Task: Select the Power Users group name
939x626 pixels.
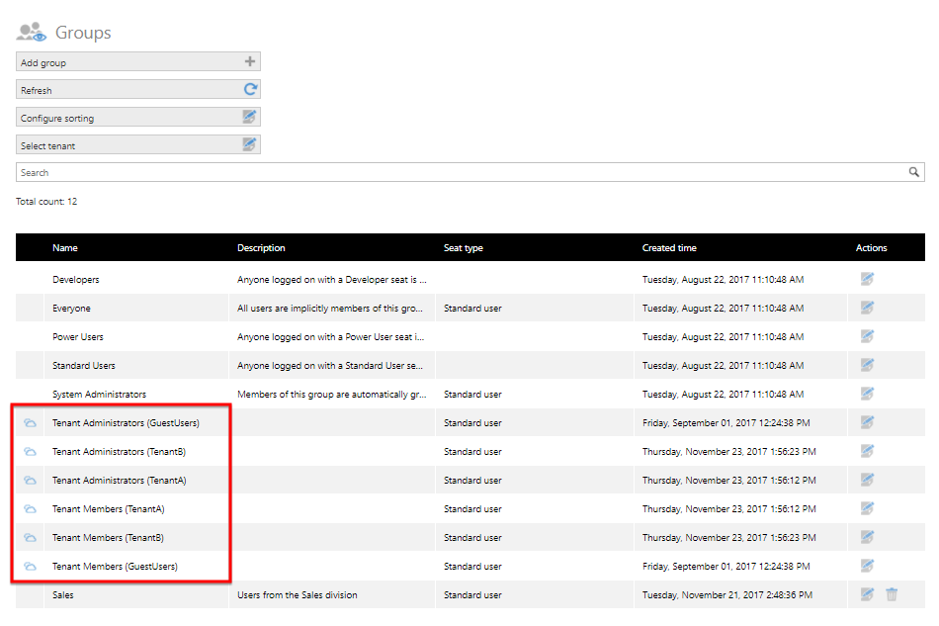Action: point(78,336)
